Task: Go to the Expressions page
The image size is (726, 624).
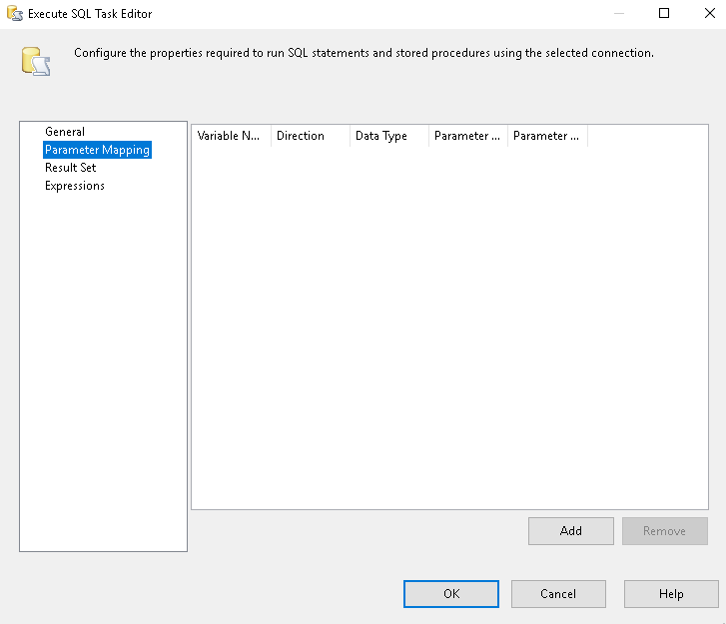Action: click(74, 186)
